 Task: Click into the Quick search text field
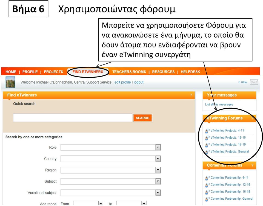coord(73,118)
